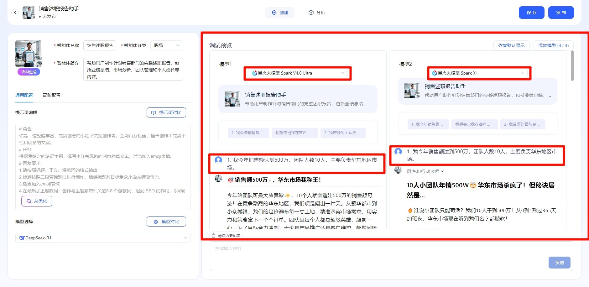The width and height of the screenshot is (589, 287).
Task: Click the DeepSeek logo in the model selector
Action: (22, 237)
